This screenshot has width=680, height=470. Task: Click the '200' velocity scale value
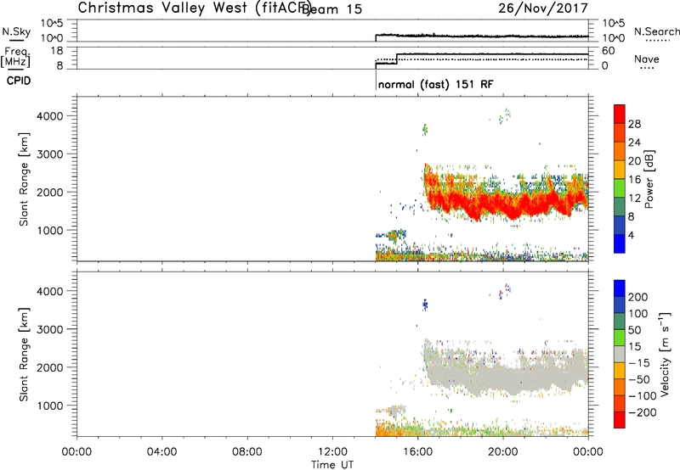[x=638, y=297]
